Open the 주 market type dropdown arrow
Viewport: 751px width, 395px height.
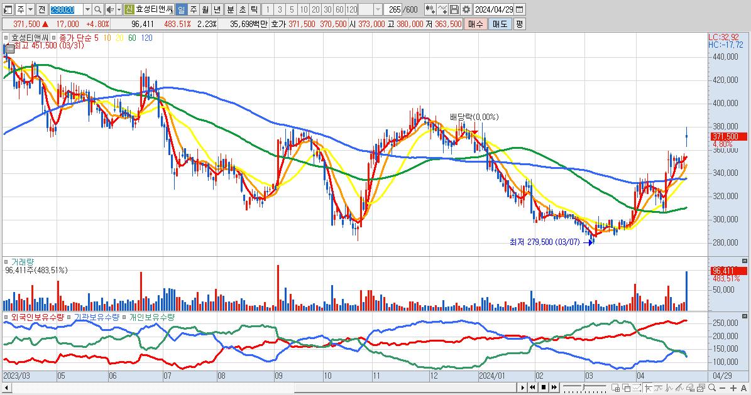tap(31, 9)
